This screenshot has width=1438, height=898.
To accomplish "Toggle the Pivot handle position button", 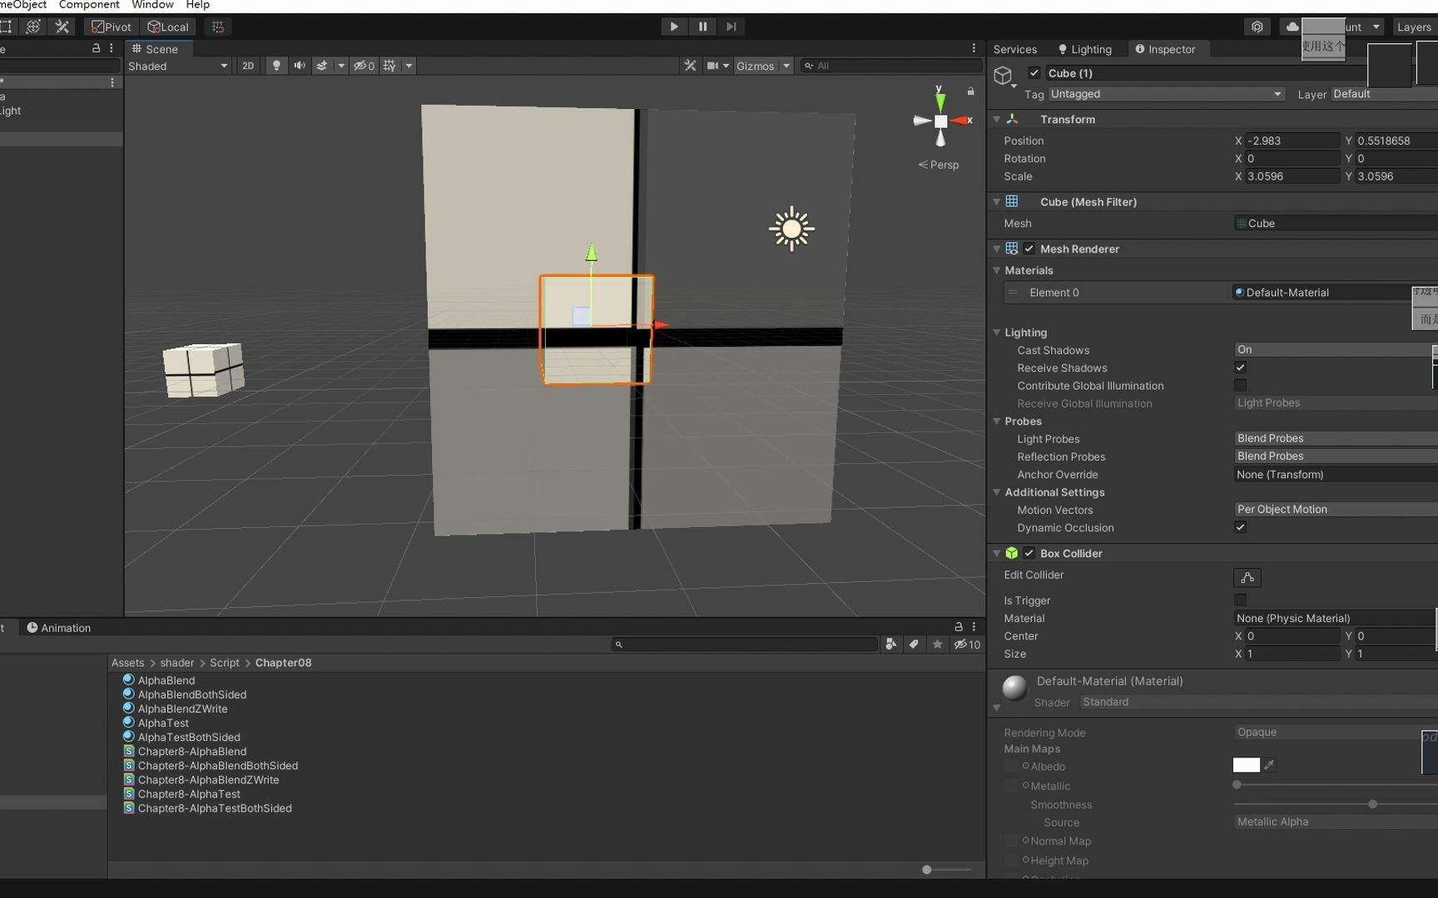I will [111, 27].
